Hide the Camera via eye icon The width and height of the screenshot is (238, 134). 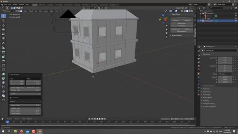pyautogui.click(x=236, y=16)
